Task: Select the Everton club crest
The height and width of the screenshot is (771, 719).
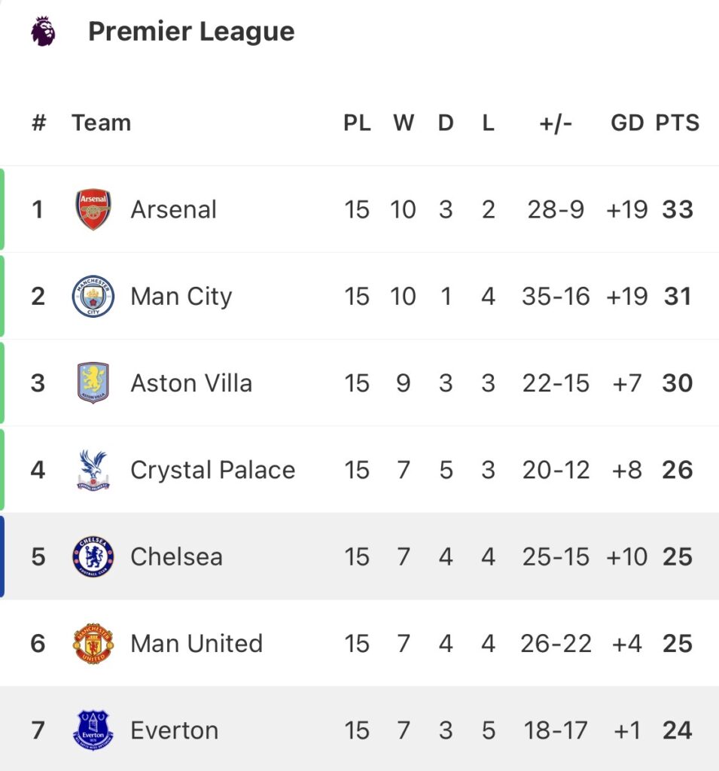Action: (x=93, y=730)
